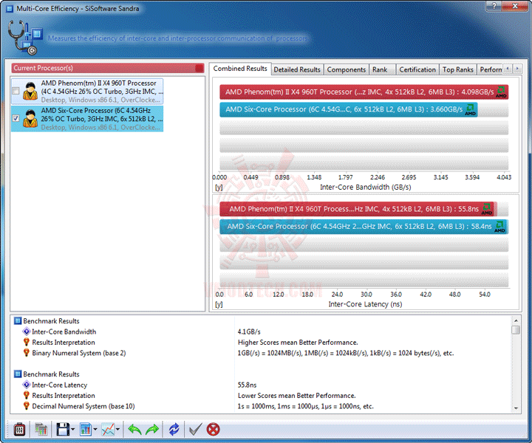Click the blue Six-Core 58.4ns latency bar
This screenshot has width=532, height=443.
point(364,227)
